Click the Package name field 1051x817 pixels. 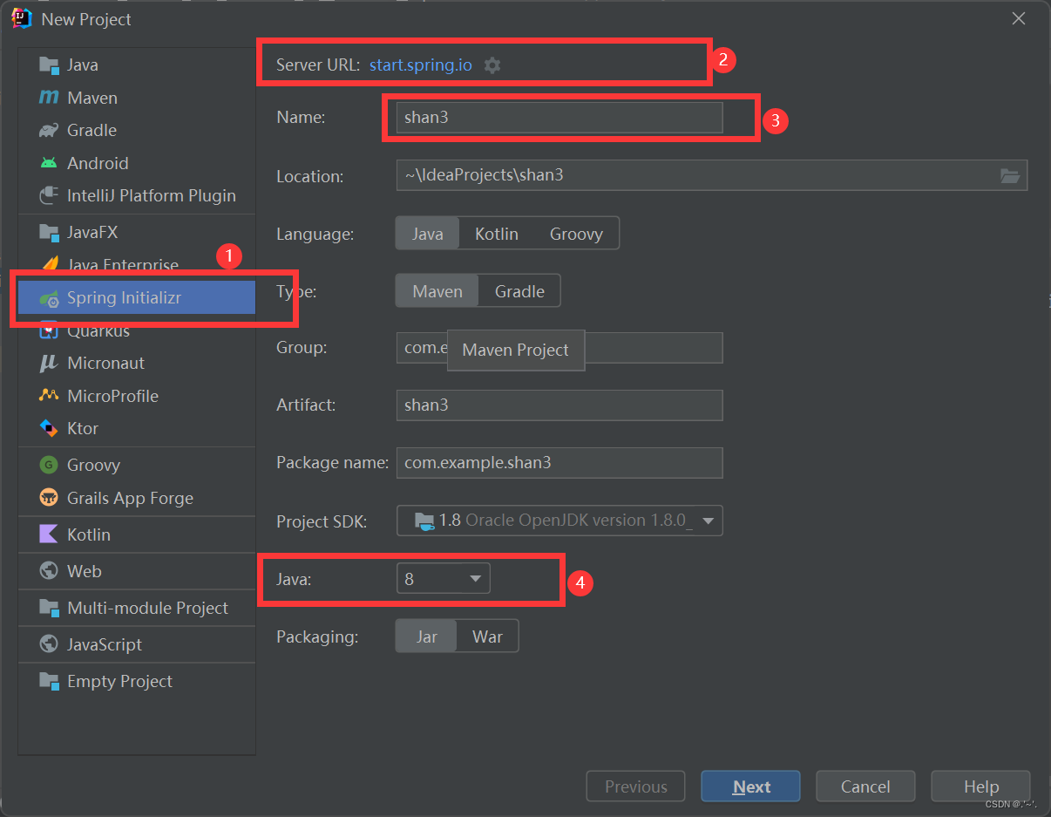click(559, 463)
